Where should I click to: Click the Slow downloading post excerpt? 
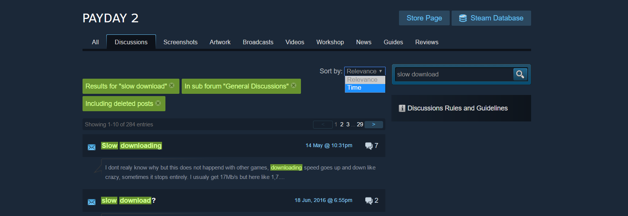coord(240,172)
